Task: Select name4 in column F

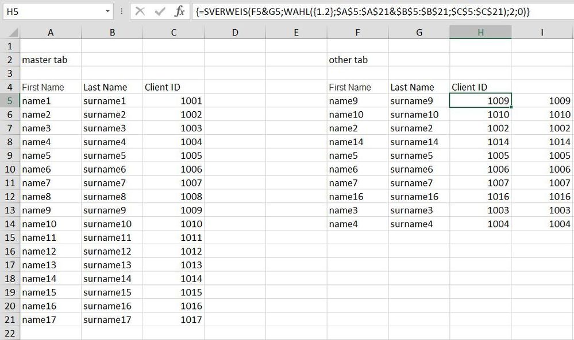Action: pyautogui.click(x=357, y=224)
